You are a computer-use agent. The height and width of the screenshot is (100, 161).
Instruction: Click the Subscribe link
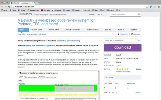137,34
